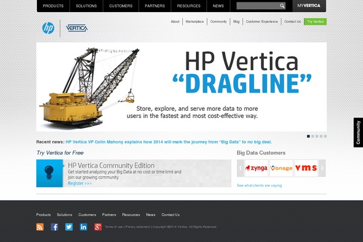Screen dimensions: 363x242
Task: Select the first carousel slide dot
Action: pos(308,136)
